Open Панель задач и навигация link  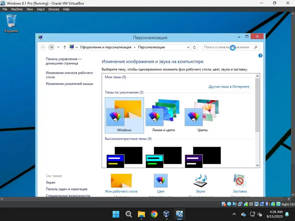pos(67,189)
